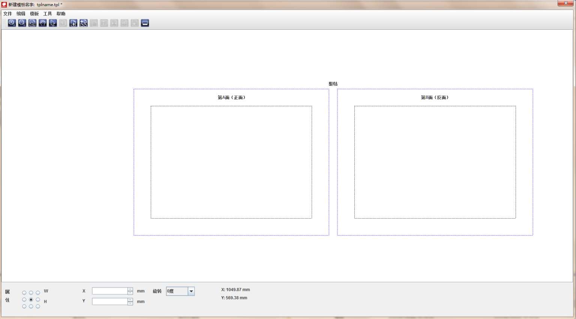The width and height of the screenshot is (576, 319).
Task: Click the 整帖 heading above the pages
Action: pyautogui.click(x=333, y=84)
